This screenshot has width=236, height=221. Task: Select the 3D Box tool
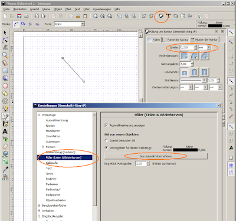(x=5, y=78)
